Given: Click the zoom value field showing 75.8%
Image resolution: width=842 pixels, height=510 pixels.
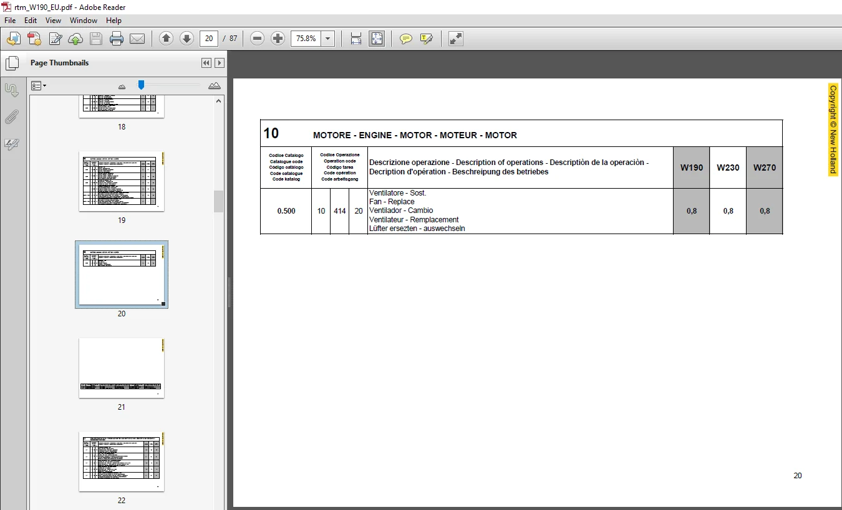Looking at the screenshot, I should 306,39.
